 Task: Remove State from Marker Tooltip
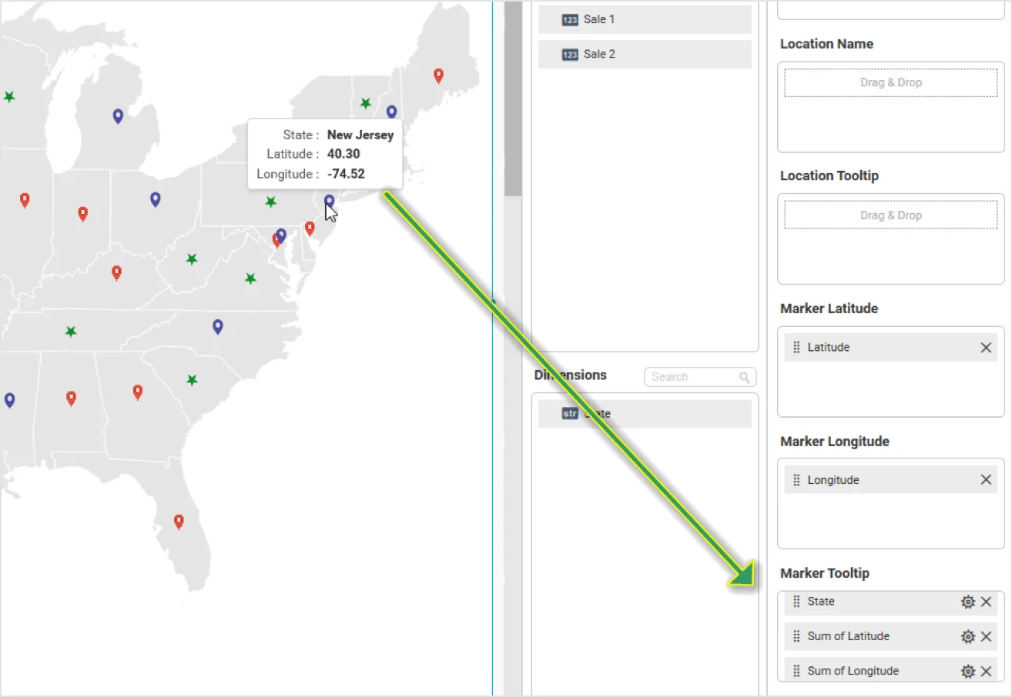[986, 602]
